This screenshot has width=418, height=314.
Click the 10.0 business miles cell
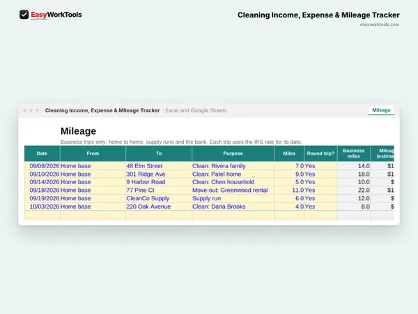[x=354, y=182]
